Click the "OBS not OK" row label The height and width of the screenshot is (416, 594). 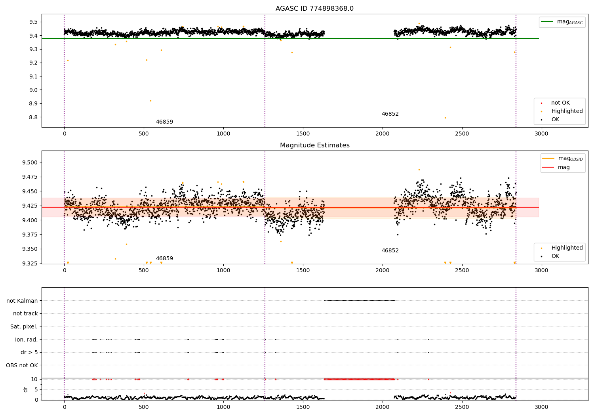point(22,365)
